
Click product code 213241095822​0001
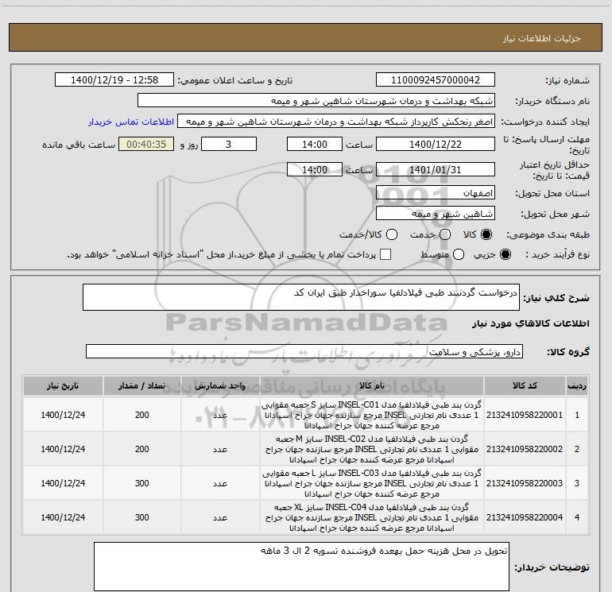[525, 415]
